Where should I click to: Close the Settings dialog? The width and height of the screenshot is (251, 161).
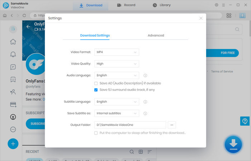point(201,18)
